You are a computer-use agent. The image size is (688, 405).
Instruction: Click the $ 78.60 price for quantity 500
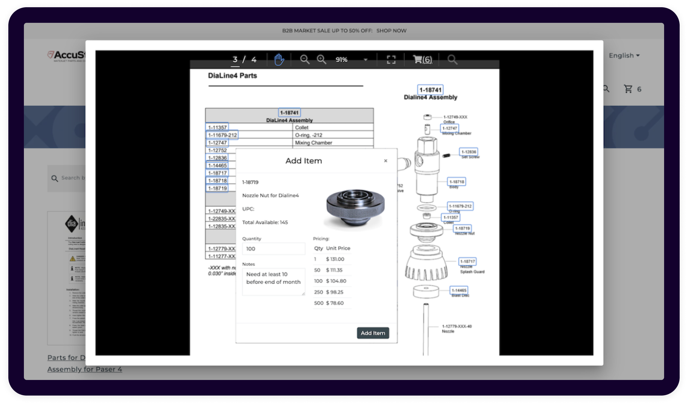pos(335,303)
